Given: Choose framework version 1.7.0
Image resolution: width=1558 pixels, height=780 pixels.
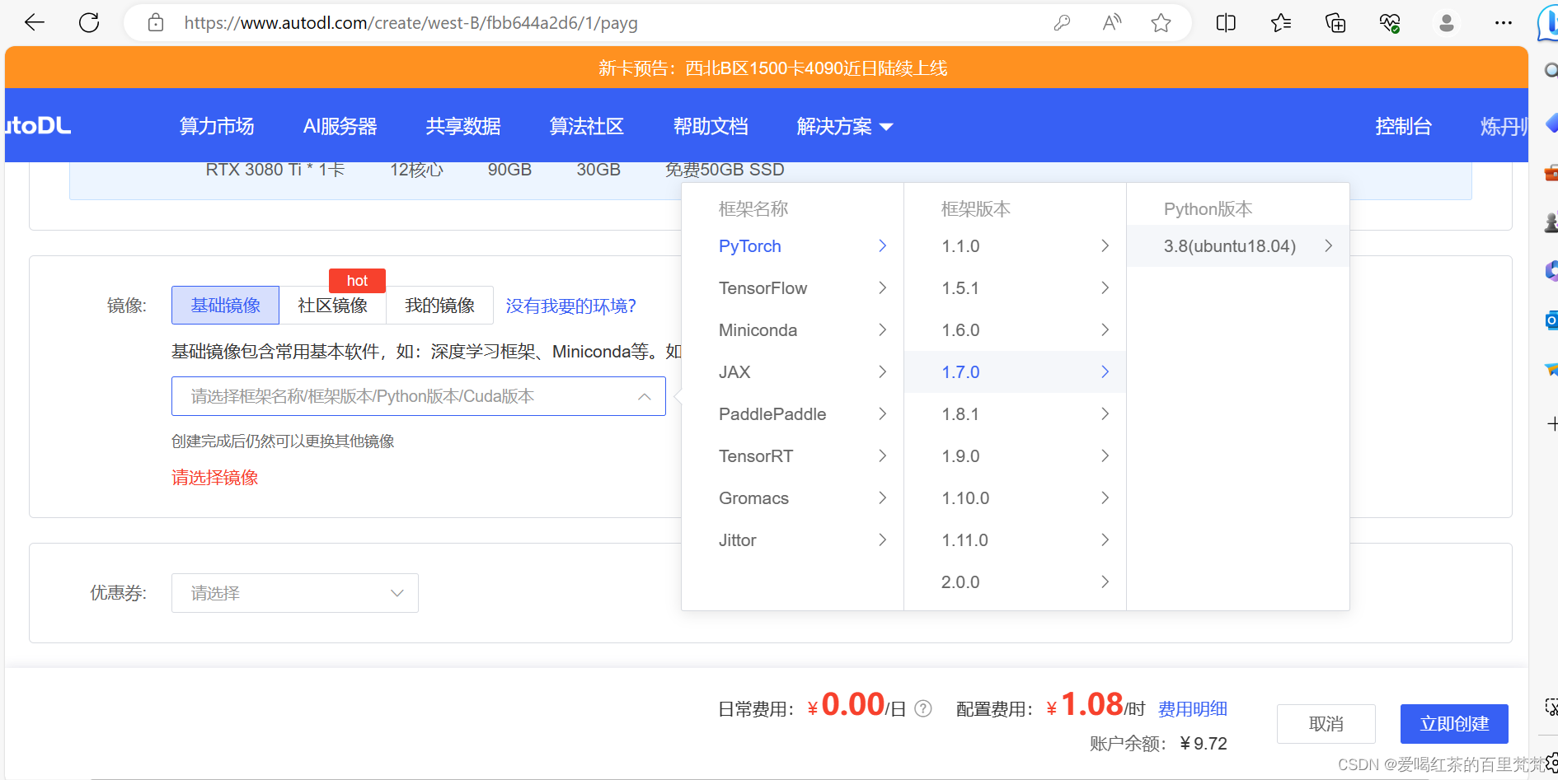Looking at the screenshot, I should 1016,372.
